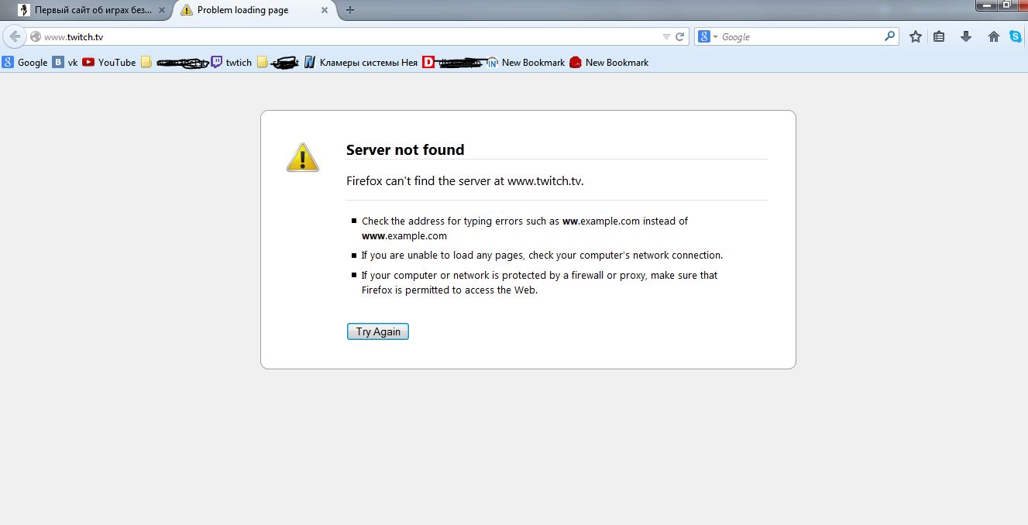1028x525 pixels.
Task: Open the Google search engine selector dropdown
Action: (x=708, y=36)
